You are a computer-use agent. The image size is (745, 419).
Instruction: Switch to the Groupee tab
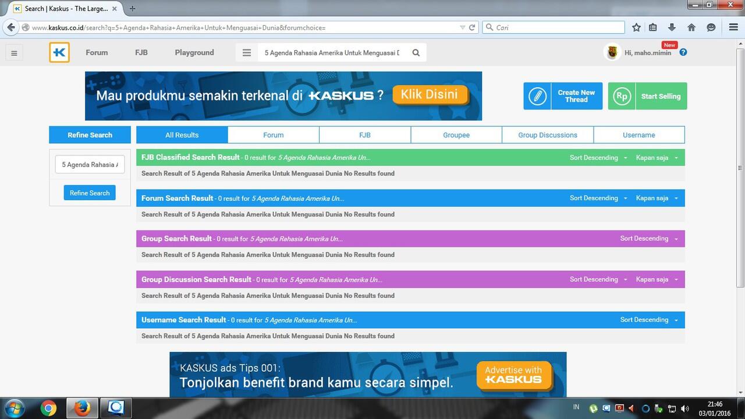(x=456, y=135)
